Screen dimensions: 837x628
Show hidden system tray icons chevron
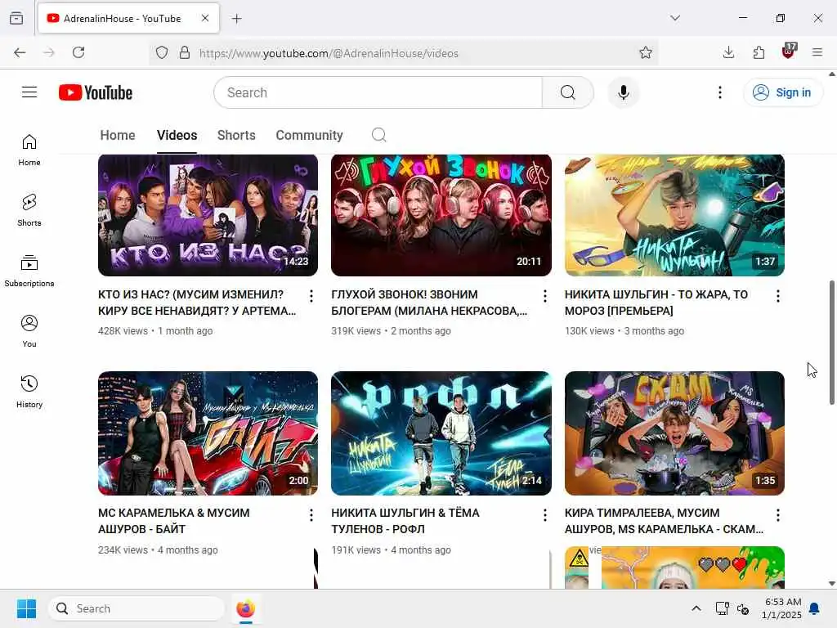pos(696,608)
